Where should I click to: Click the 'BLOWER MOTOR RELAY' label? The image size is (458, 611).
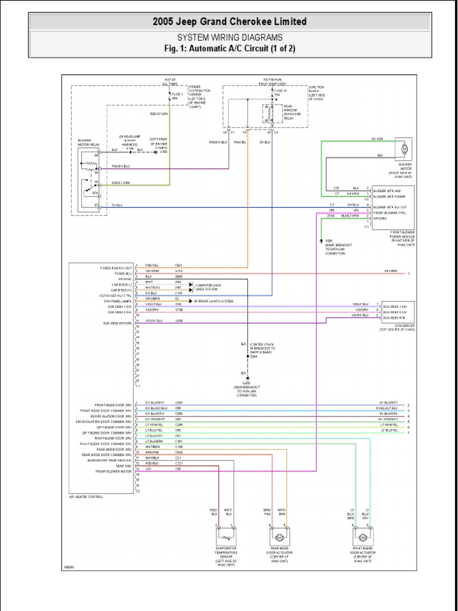point(89,142)
